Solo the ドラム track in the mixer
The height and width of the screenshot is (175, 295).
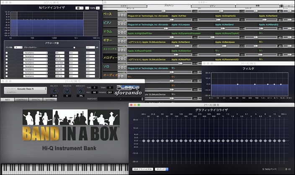122,33
